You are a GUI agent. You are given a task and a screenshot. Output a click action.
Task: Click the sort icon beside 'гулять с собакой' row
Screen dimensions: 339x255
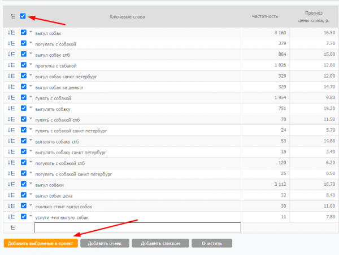pyautogui.click(x=11, y=97)
